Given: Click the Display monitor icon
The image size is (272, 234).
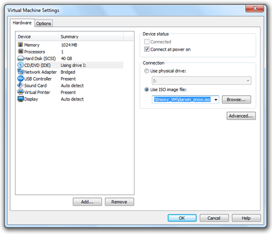Looking at the screenshot, I should click(x=20, y=99).
